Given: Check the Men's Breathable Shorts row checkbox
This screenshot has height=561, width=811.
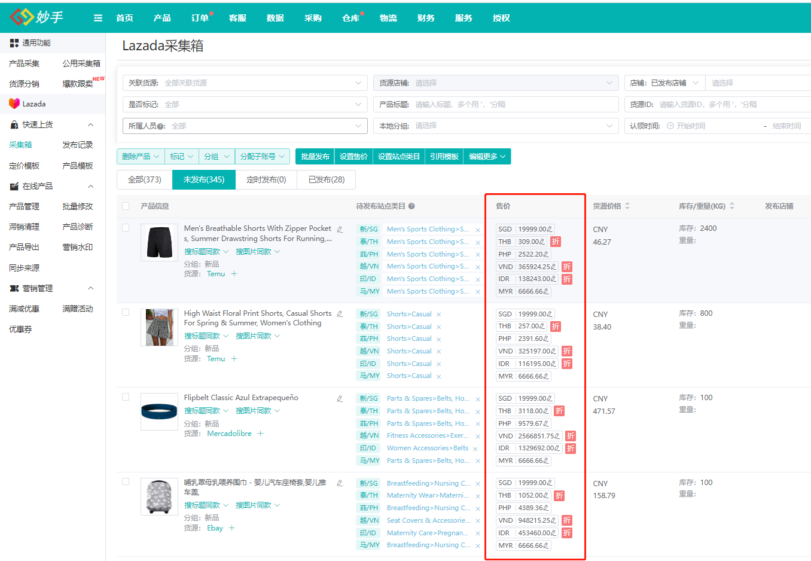Looking at the screenshot, I should [x=126, y=228].
